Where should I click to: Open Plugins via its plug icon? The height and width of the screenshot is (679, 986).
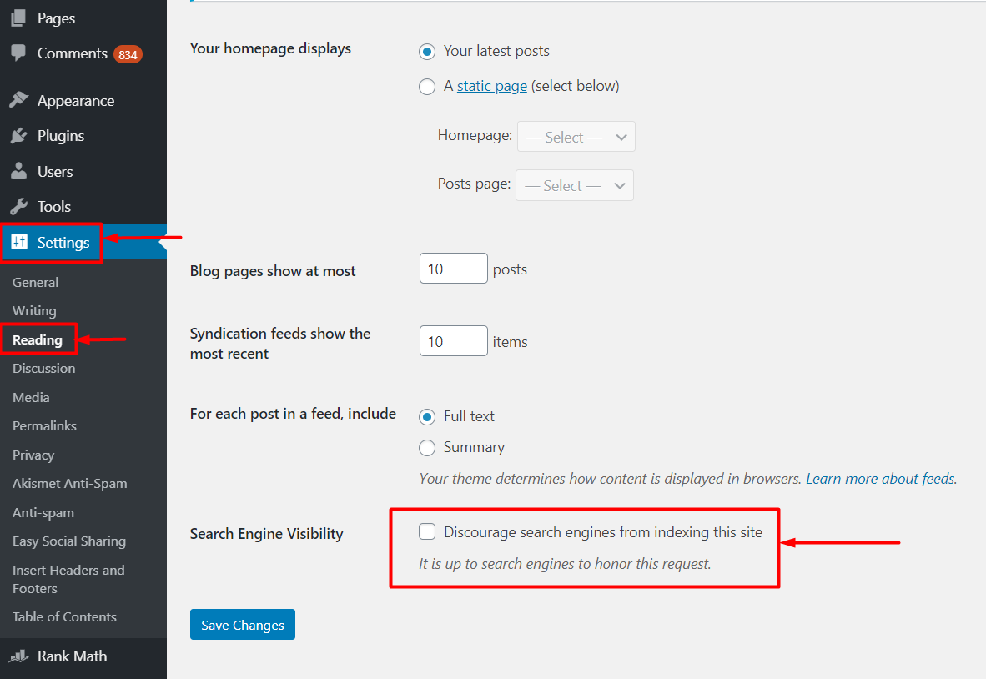(x=20, y=135)
